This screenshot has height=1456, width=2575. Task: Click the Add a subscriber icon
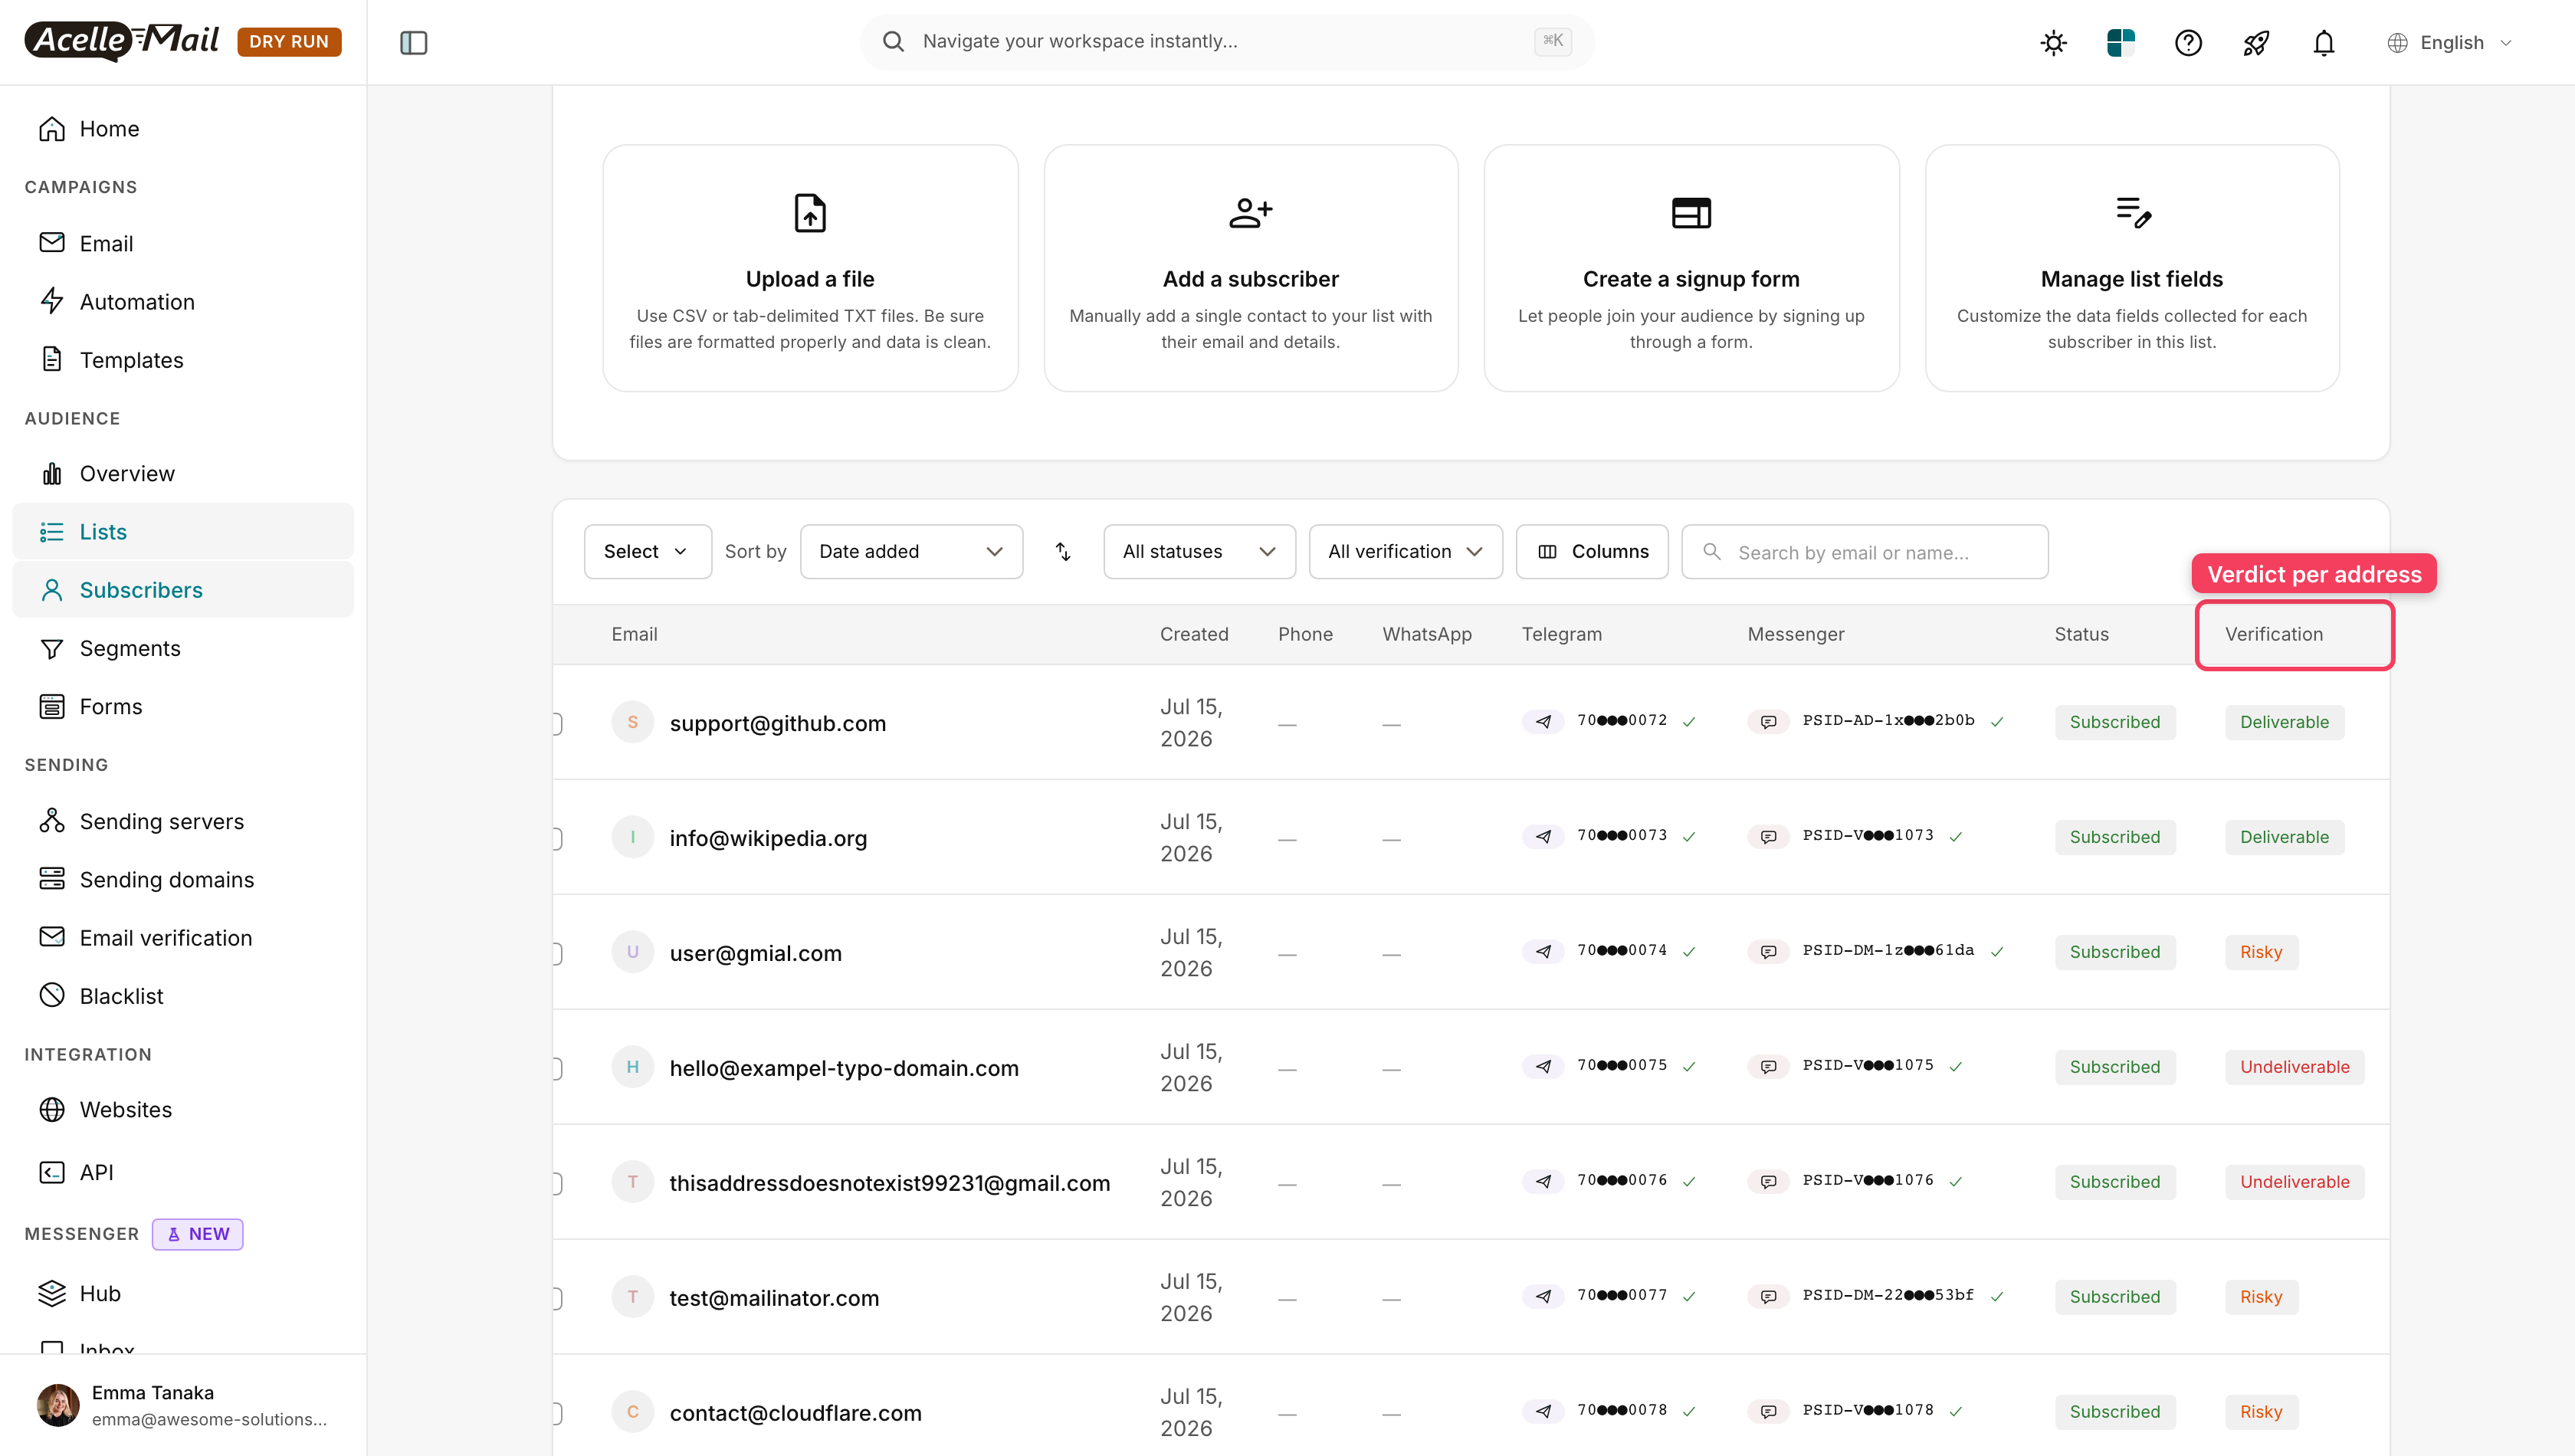pyautogui.click(x=1250, y=213)
